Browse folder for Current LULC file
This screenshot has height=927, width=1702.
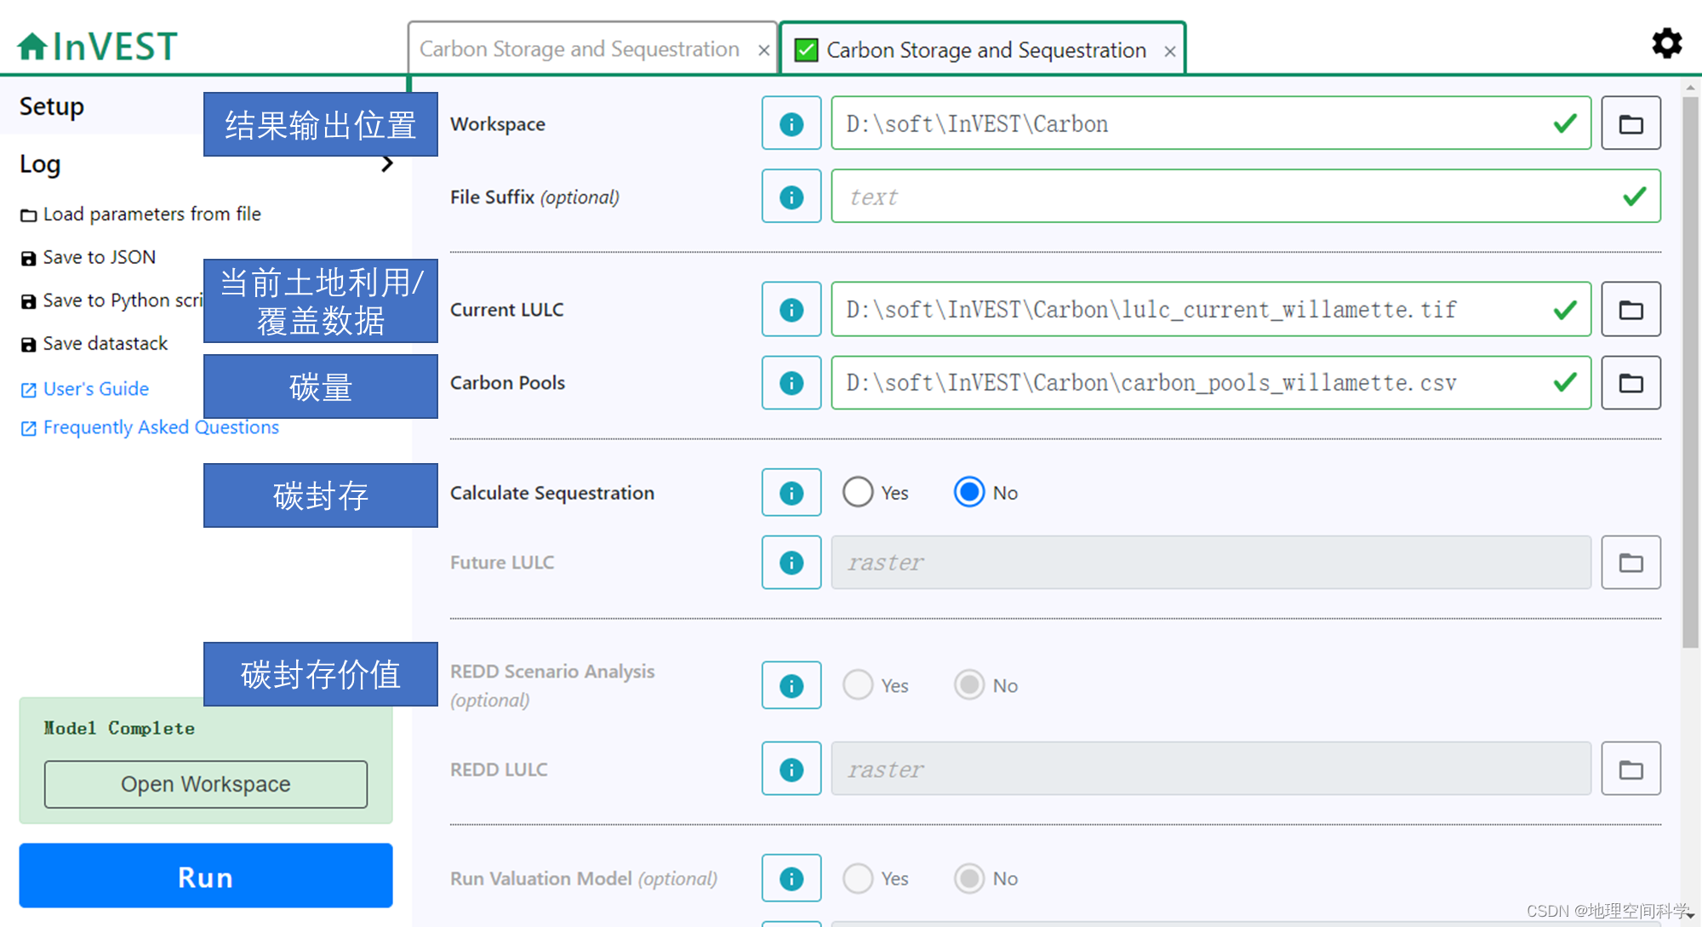[x=1630, y=310]
